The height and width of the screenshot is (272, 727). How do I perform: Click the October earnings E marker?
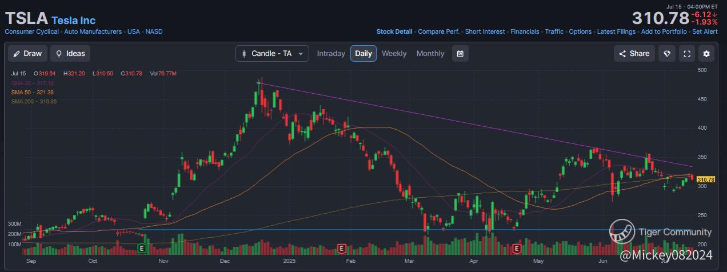point(142,248)
